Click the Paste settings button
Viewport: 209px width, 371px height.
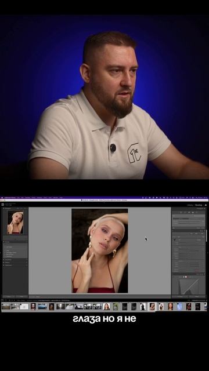(x=21, y=296)
